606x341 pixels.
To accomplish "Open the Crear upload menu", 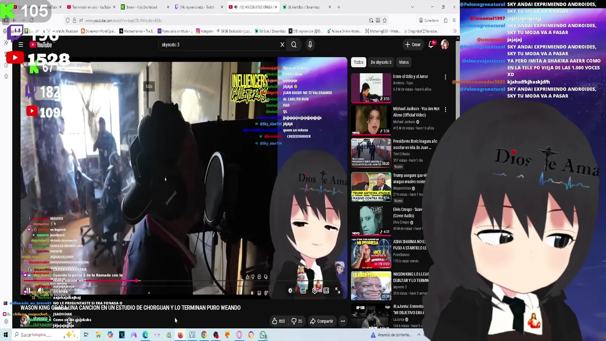I will (x=413, y=45).
